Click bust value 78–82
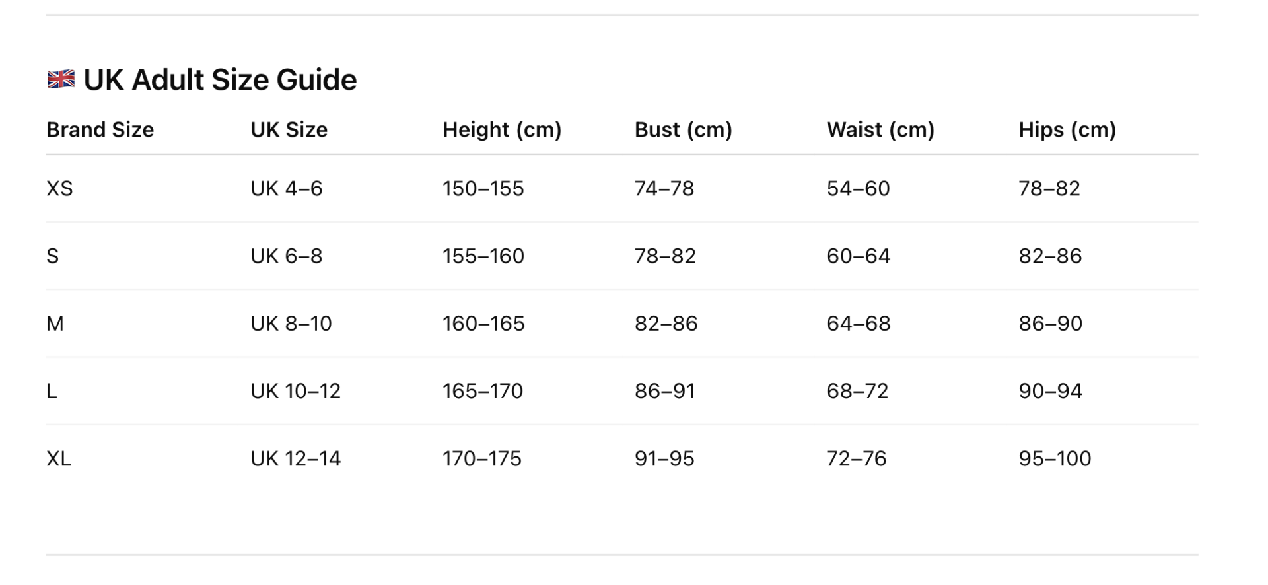 click(x=665, y=256)
